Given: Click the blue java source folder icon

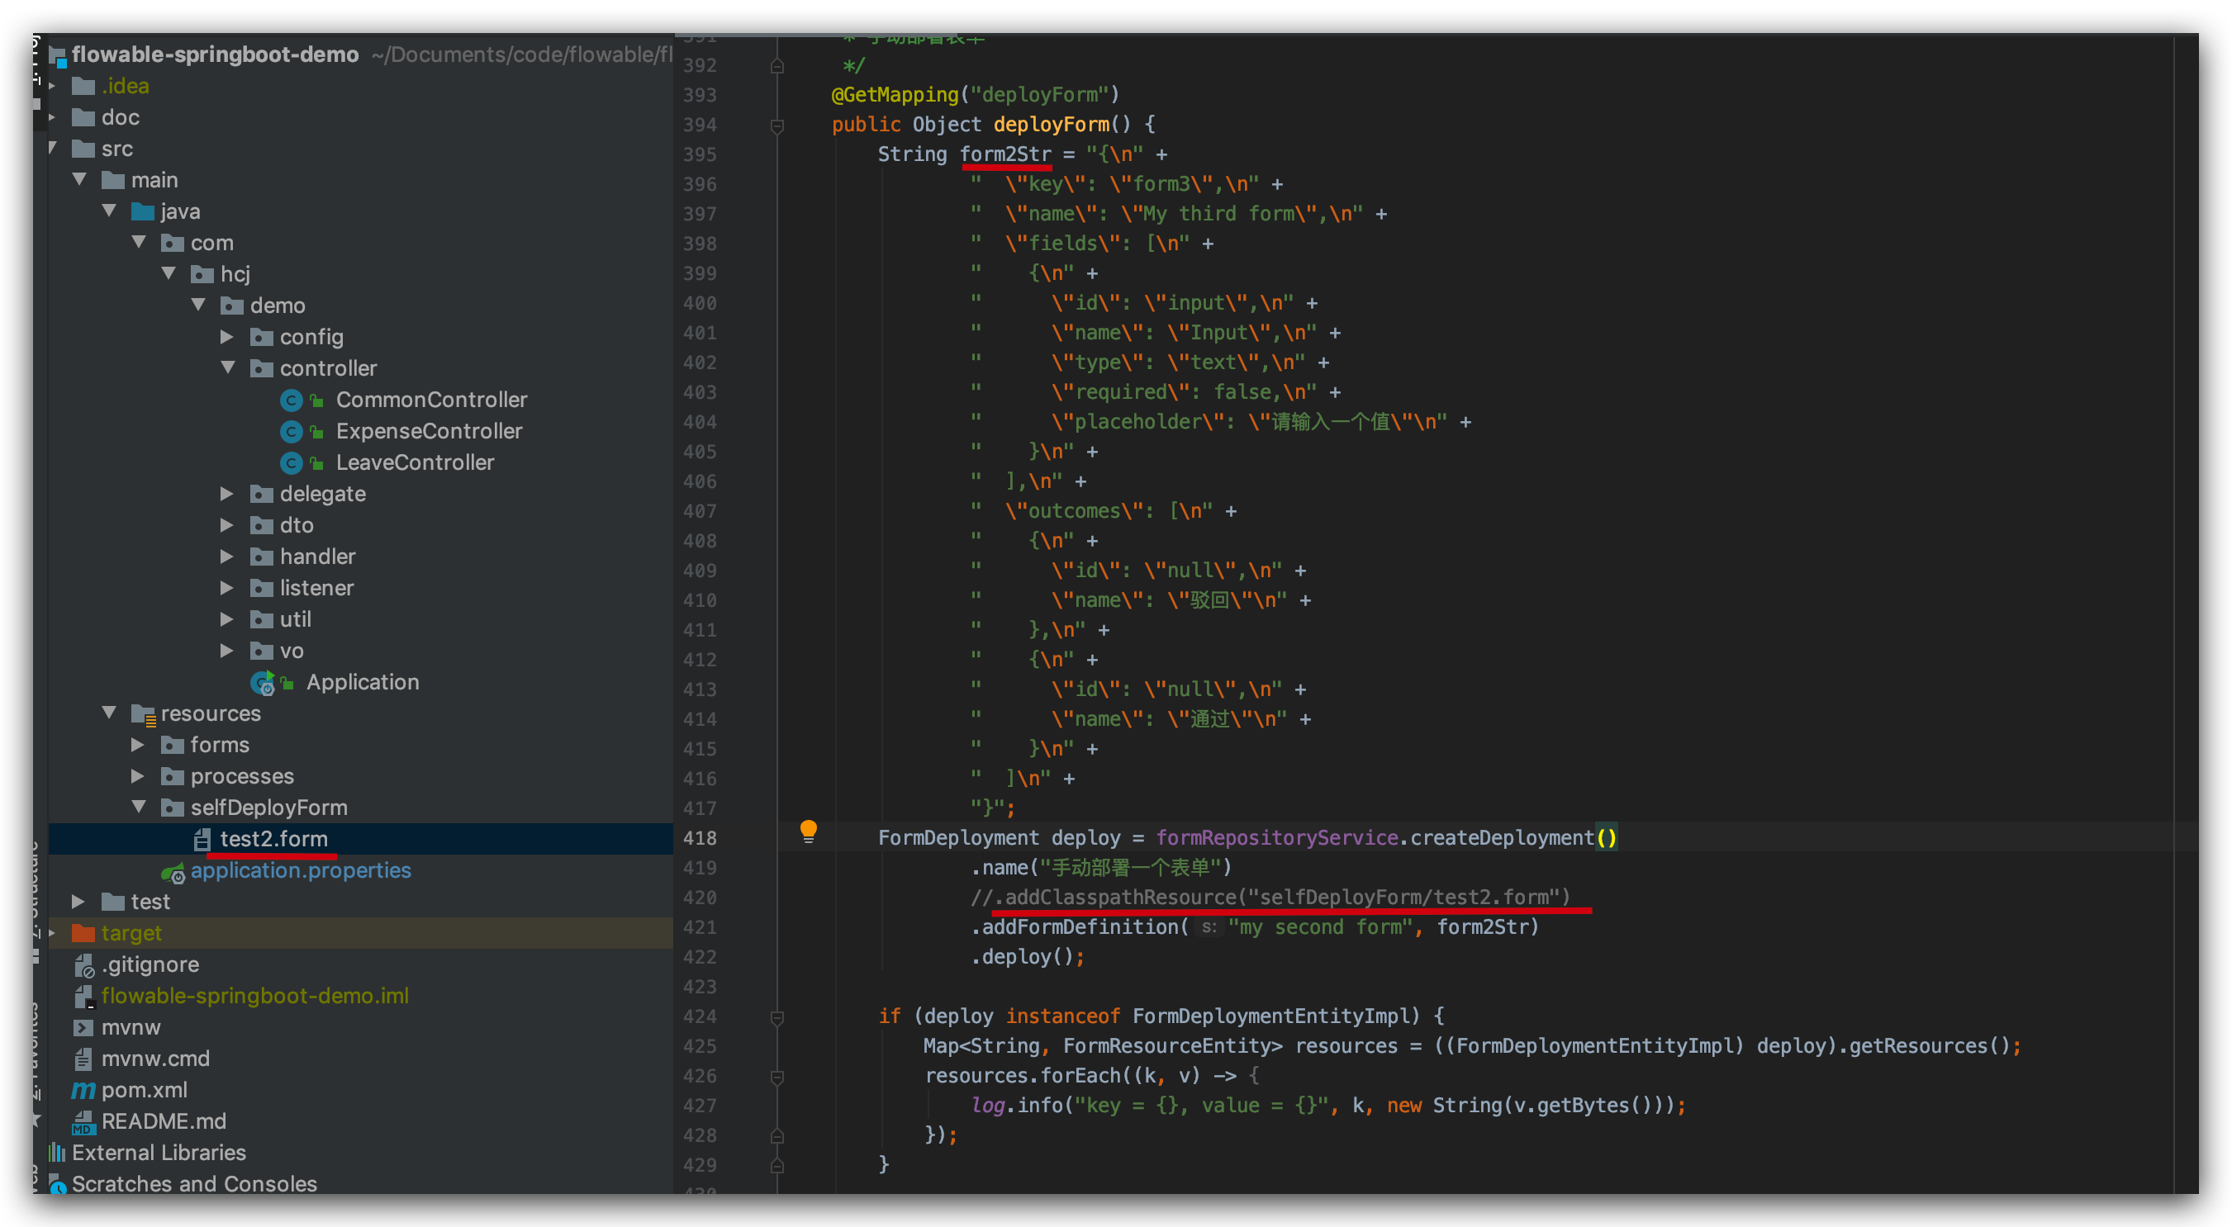Looking at the screenshot, I should [143, 211].
